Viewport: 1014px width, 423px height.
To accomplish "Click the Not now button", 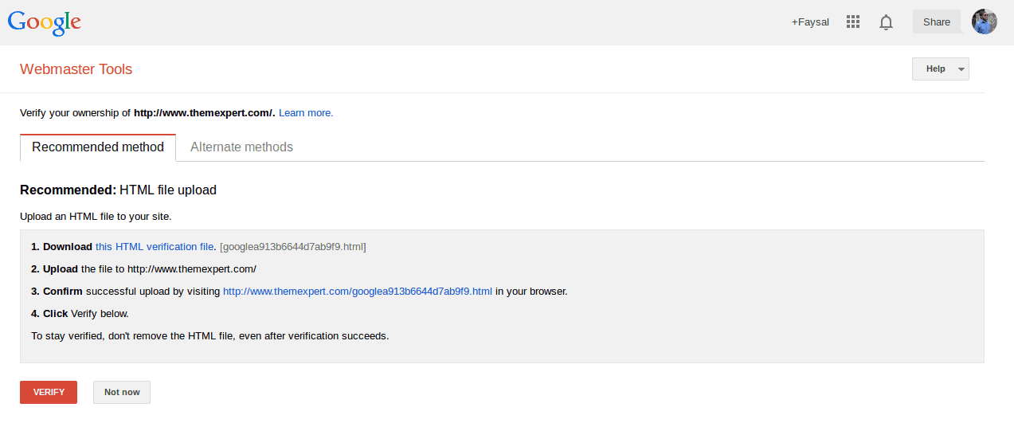I will (122, 392).
